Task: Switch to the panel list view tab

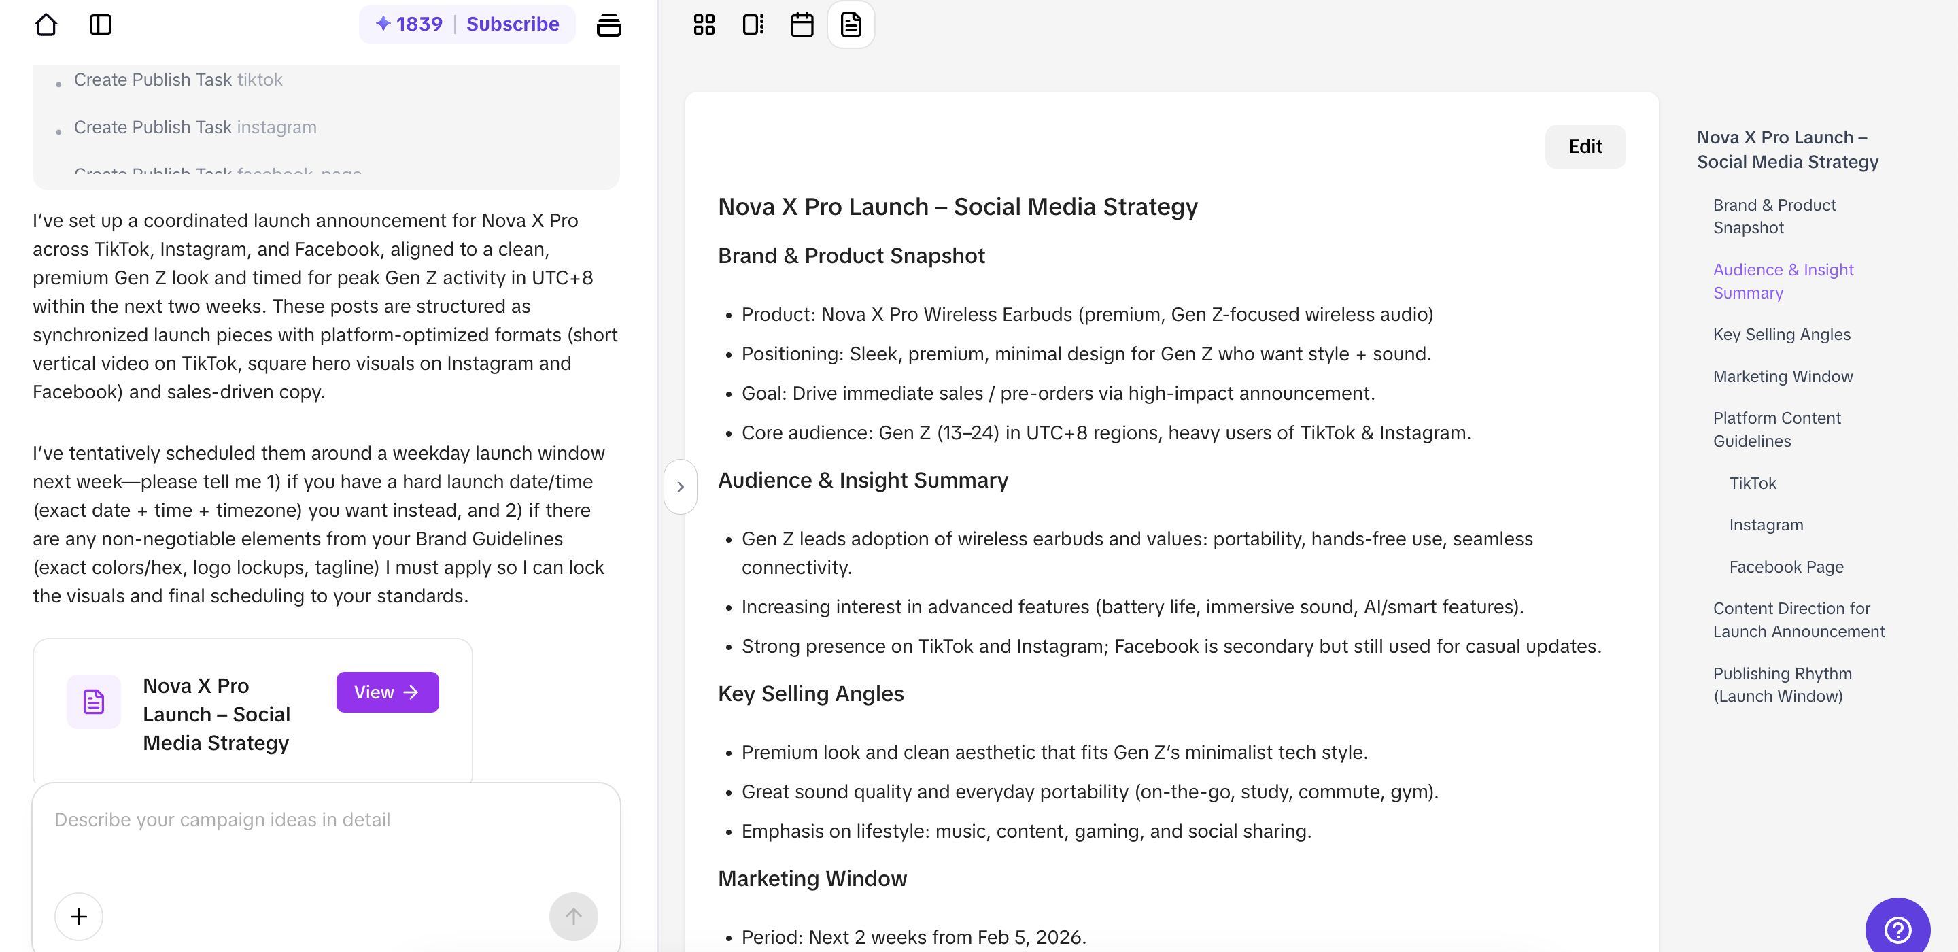Action: click(753, 24)
